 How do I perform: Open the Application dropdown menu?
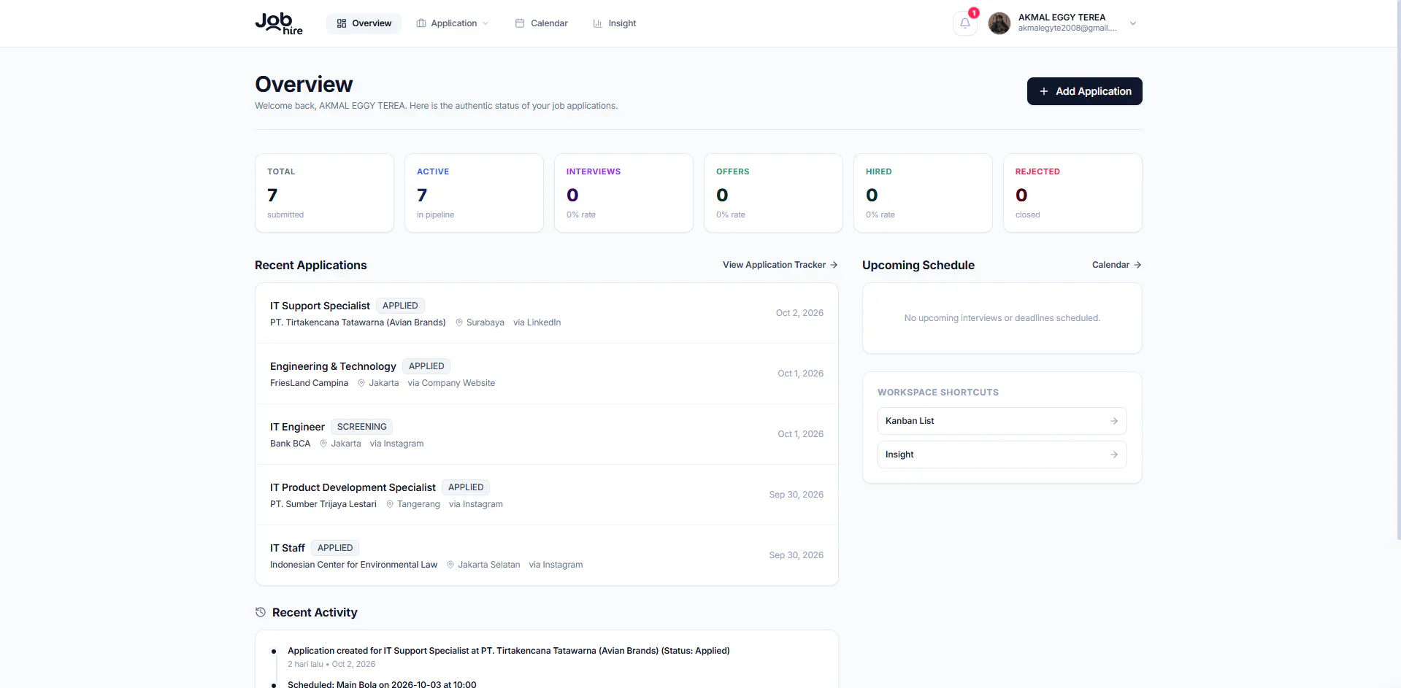pyautogui.click(x=453, y=23)
